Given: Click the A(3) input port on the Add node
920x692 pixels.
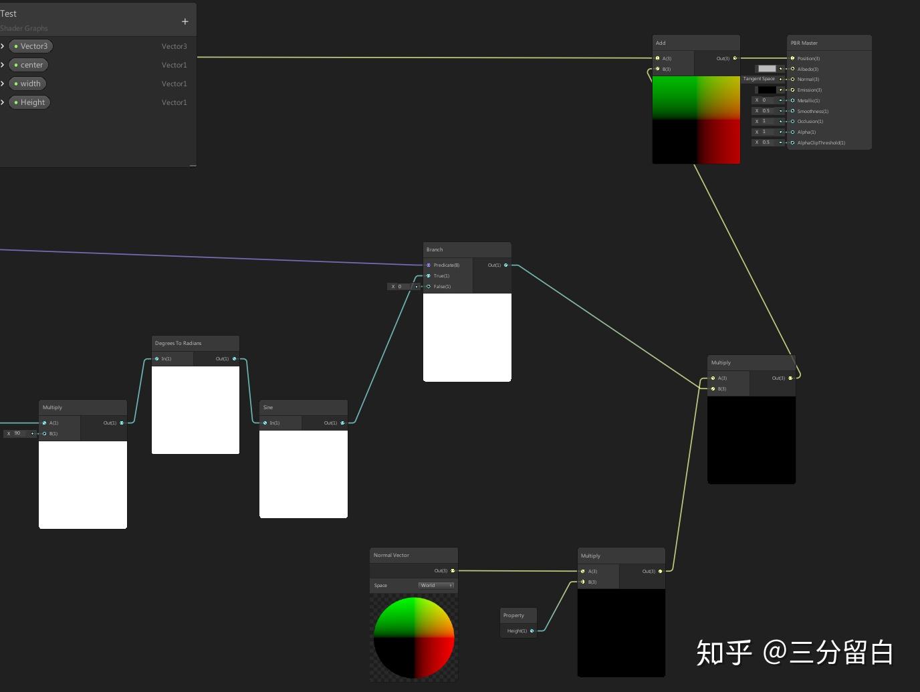Looking at the screenshot, I should [x=658, y=58].
